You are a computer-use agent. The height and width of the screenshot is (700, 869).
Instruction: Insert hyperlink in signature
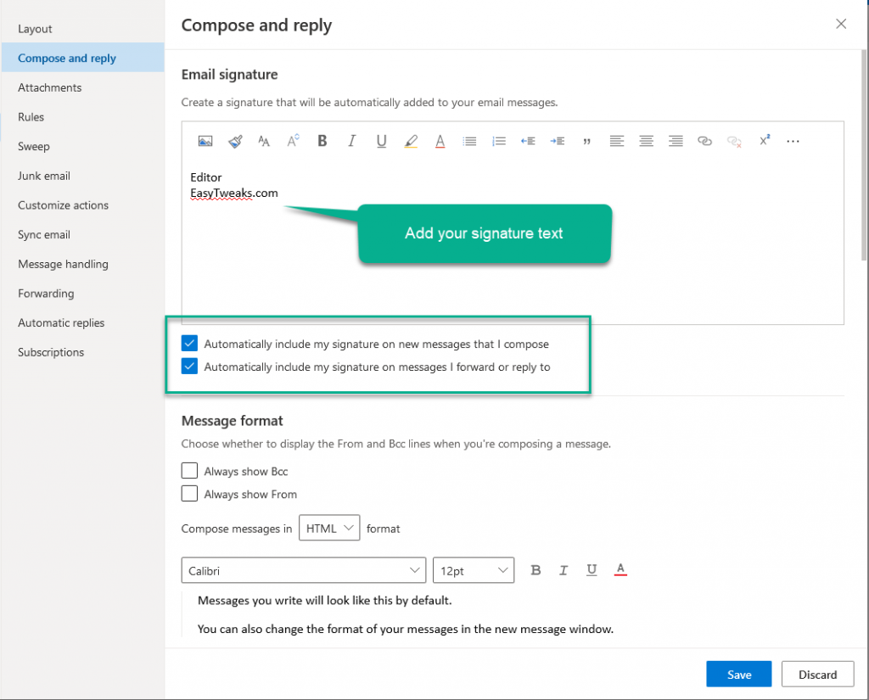point(704,142)
